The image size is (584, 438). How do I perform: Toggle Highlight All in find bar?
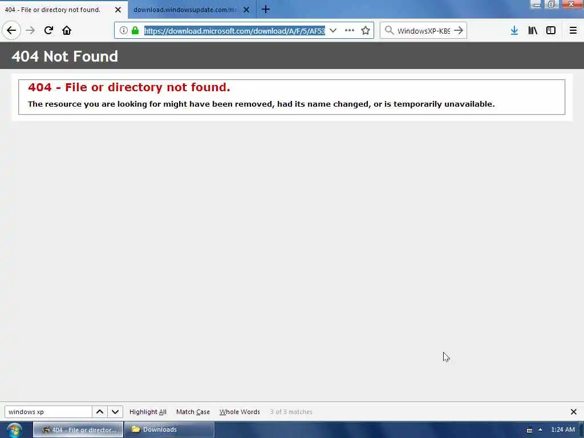click(148, 412)
